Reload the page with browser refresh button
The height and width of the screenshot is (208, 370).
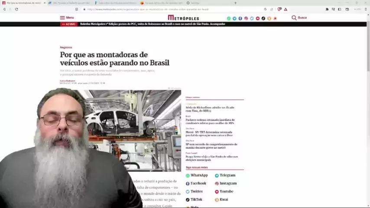(16, 9)
